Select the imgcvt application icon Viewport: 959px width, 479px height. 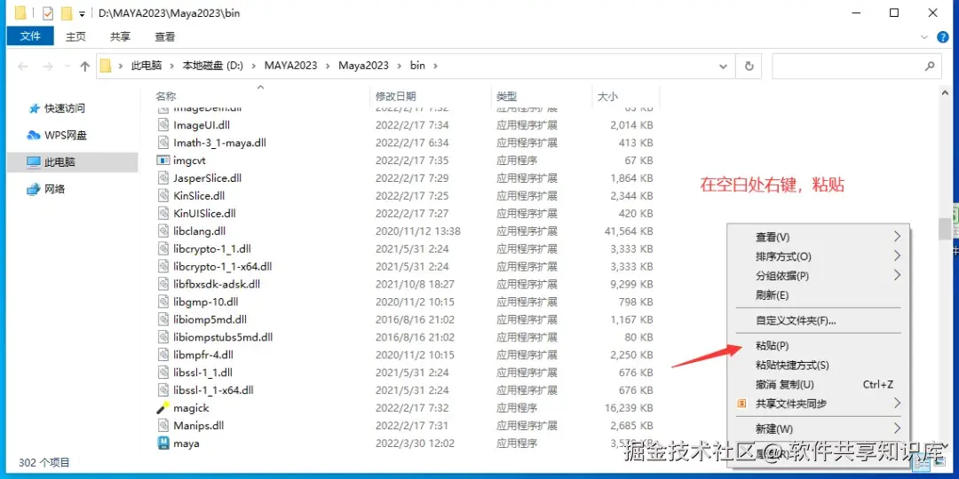click(162, 160)
